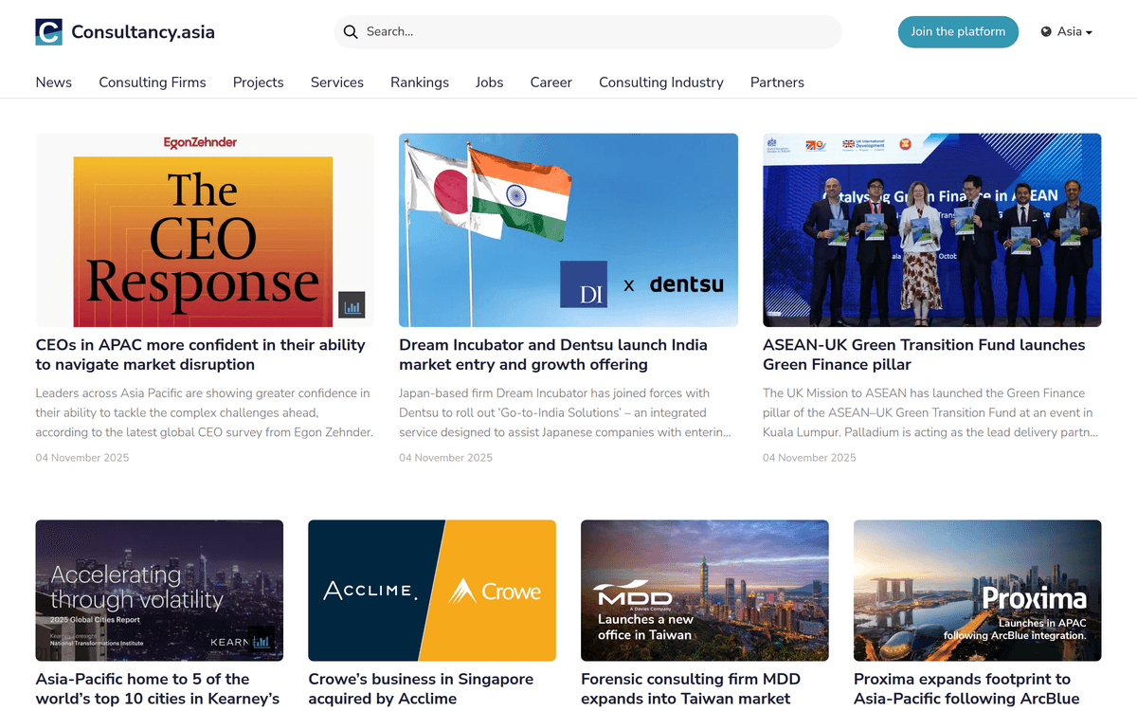1137x711 pixels.
Task: Click the search magnifier icon
Action: coord(351,31)
